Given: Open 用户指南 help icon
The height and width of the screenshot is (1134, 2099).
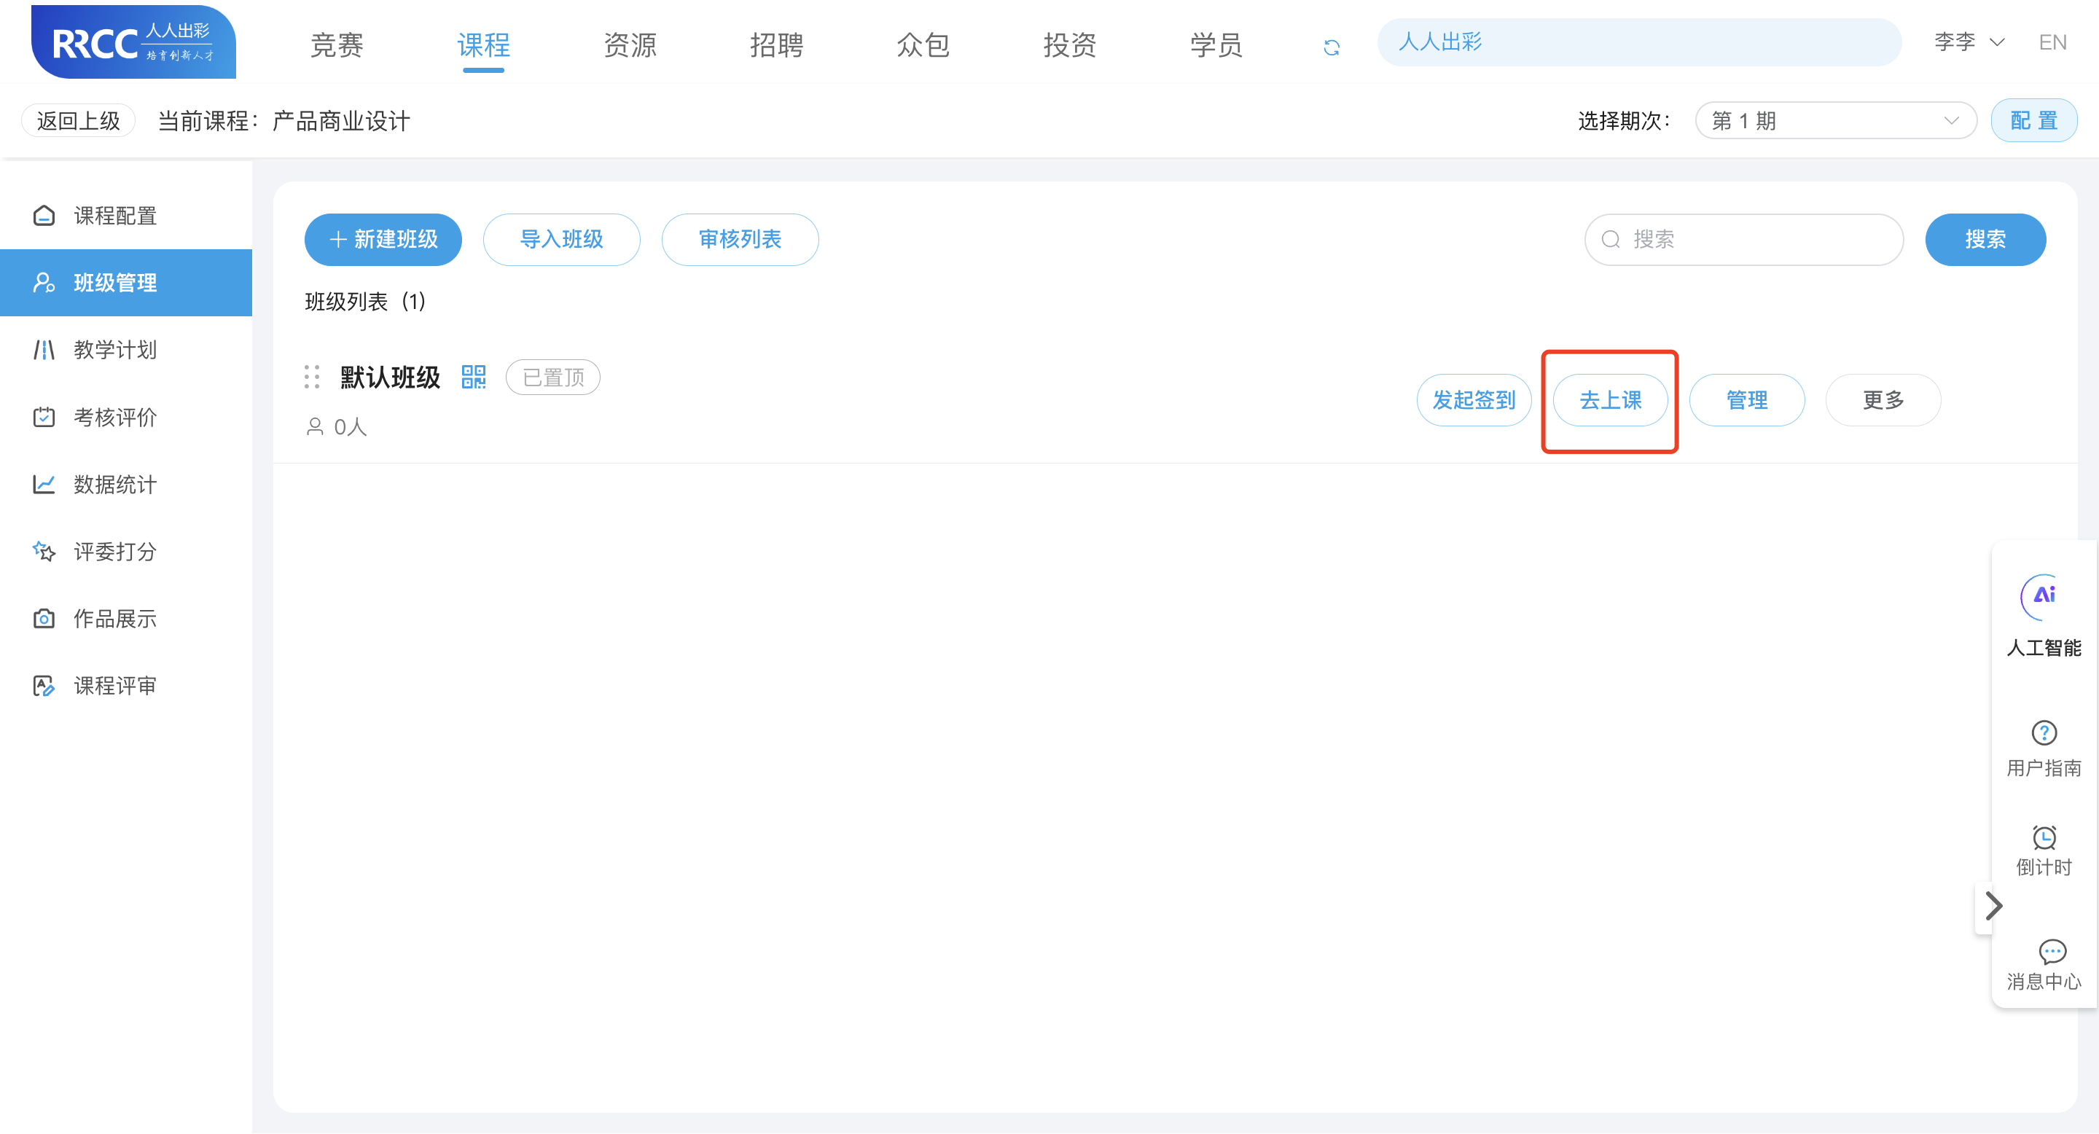Looking at the screenshot, I should click(x=2044, y=733).
